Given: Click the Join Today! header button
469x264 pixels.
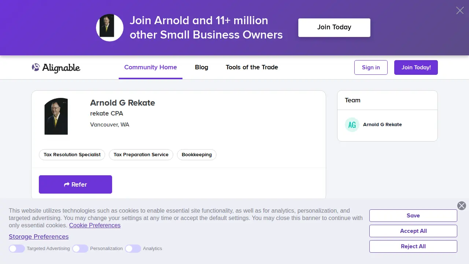Looking at the screenshot, I should tap(416, 67).
